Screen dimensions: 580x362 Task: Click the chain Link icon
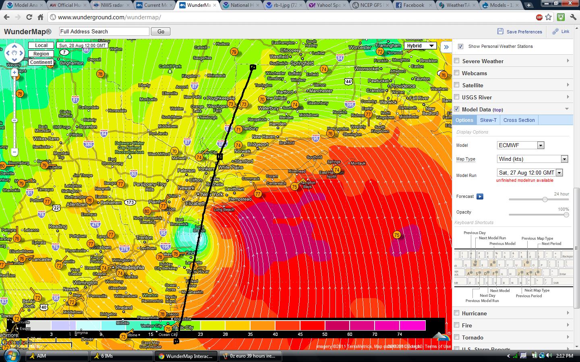point(555,31)
